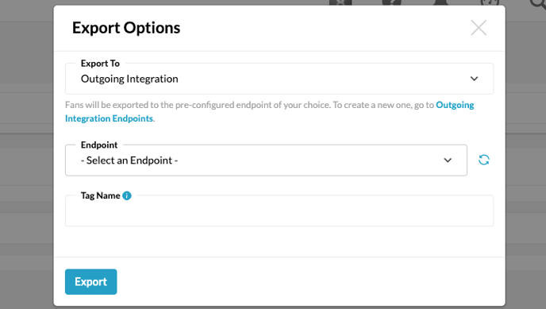Click the Tag Name info icon
Viewport: 546px width, 309px height.
click(x=127, y=195)
